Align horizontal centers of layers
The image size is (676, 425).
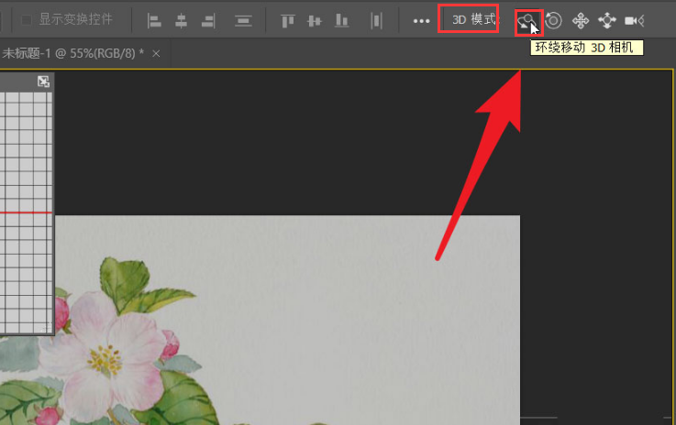(x=181, y=20)
